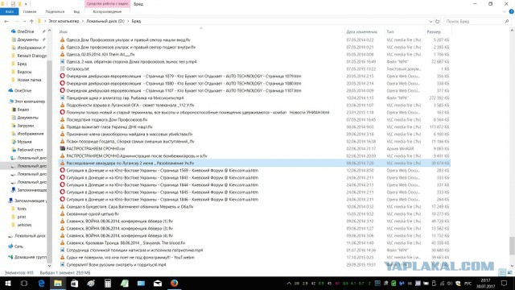Screen dimensions: 515x290
Task: Launch Microsoft Edge from the taskbar
Action: [x=41, y=283]
